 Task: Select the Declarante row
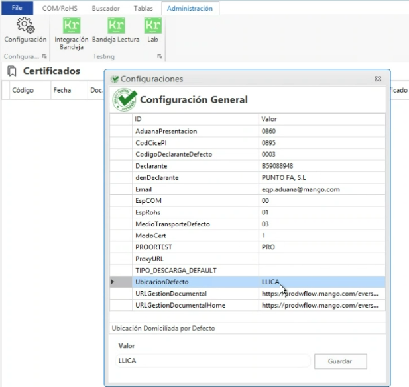[x=195, y=166]
